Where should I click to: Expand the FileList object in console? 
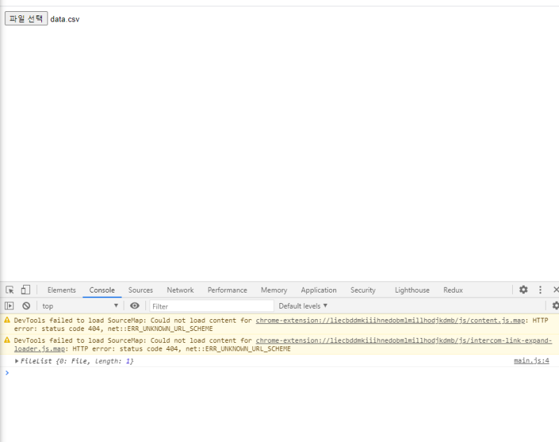pyautogui.click(x=17, y=362)
